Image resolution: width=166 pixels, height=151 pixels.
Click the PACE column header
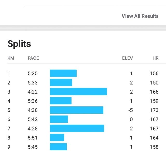coord(33,58)
